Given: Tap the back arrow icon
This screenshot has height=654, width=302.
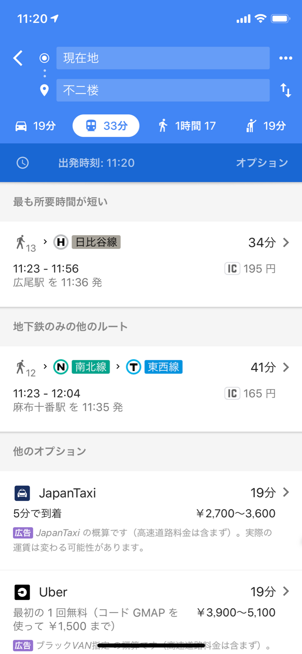Looking at the screenshot, I should pyautogui.click(x=18, y=58).
